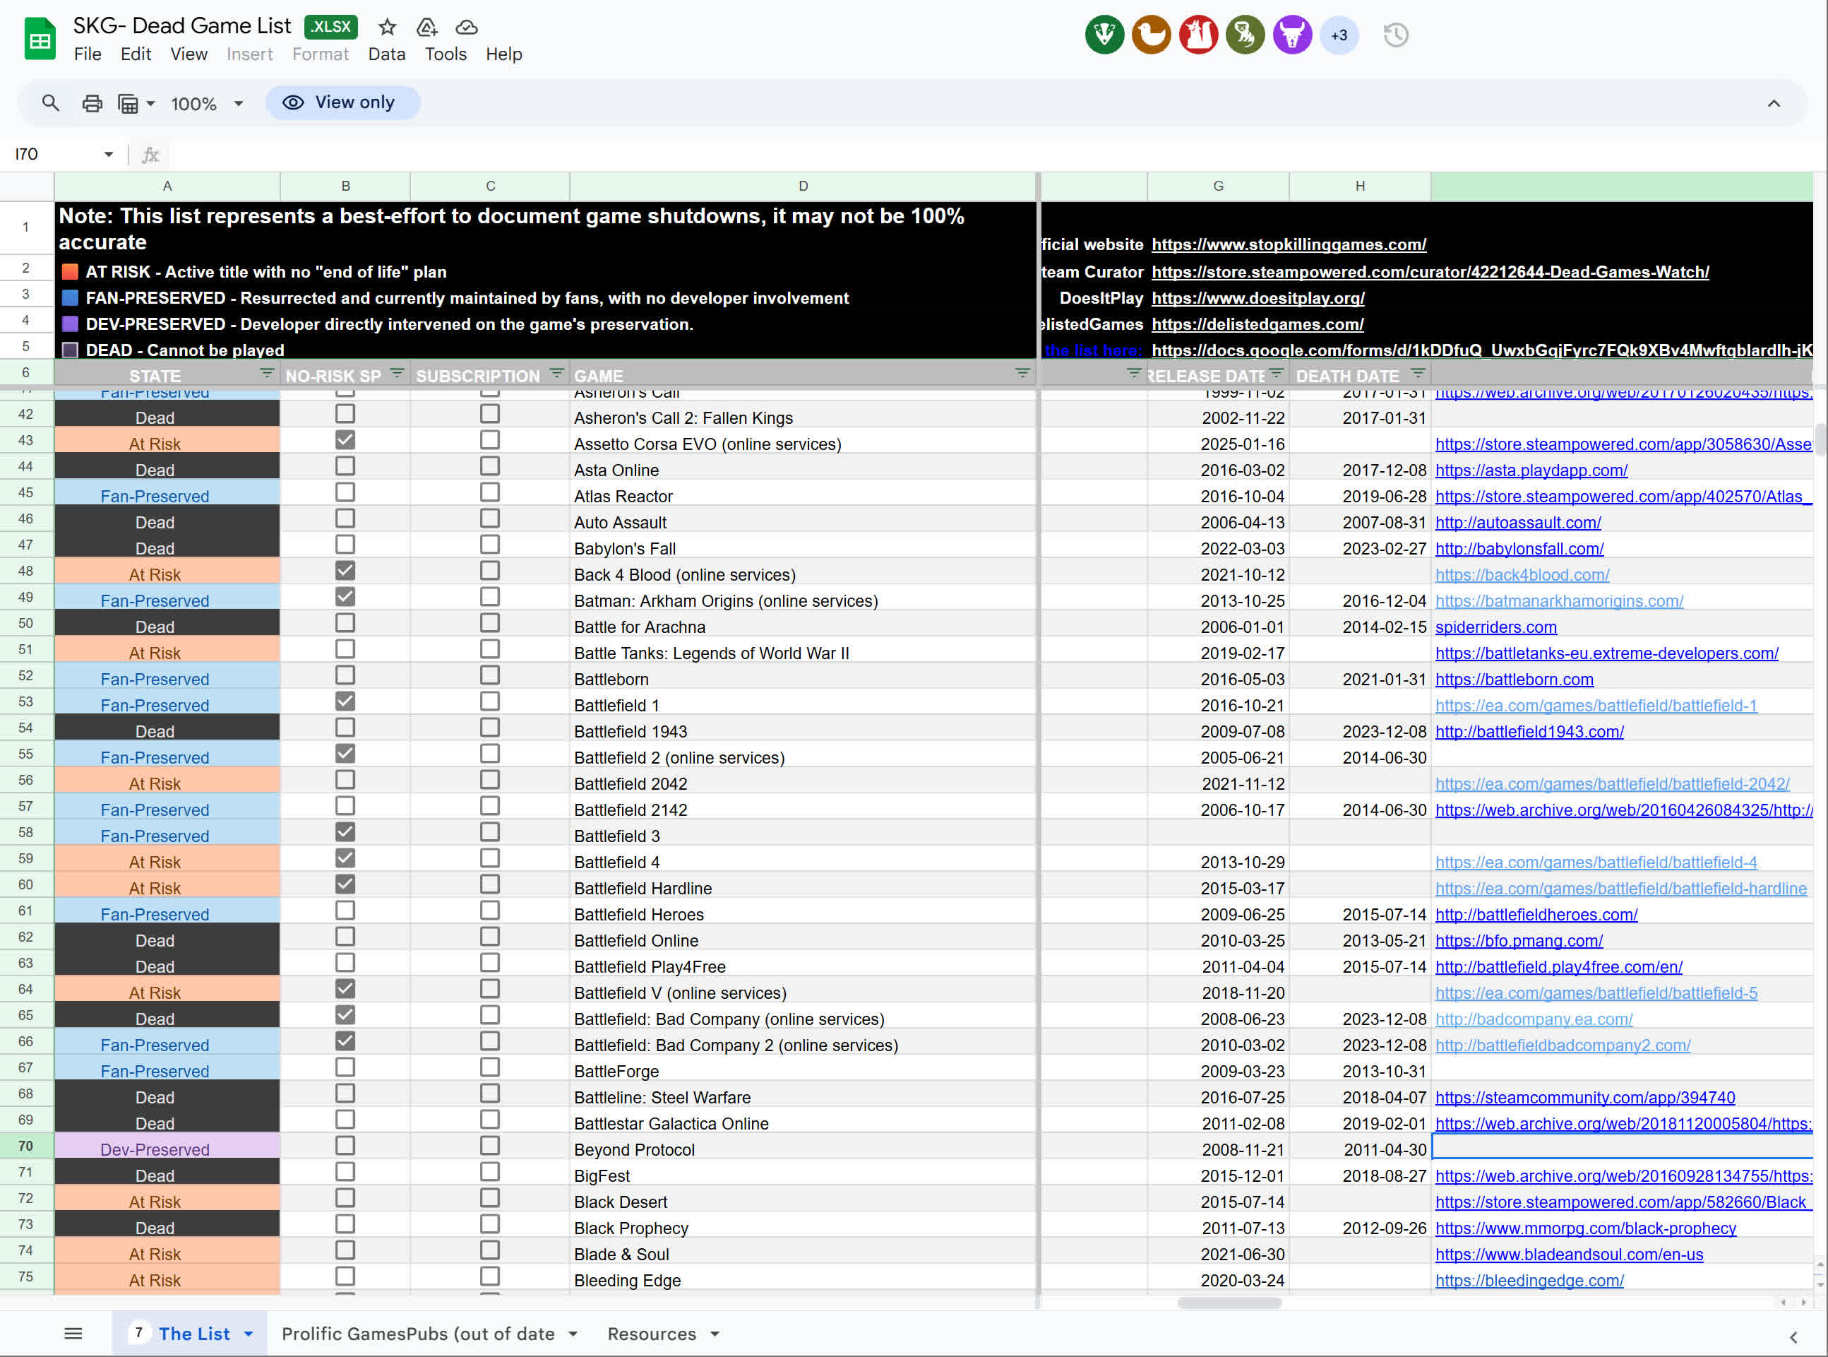Click the cloud document status icon
Screen dimensions: 1828x1357
[x=466, y=27]
